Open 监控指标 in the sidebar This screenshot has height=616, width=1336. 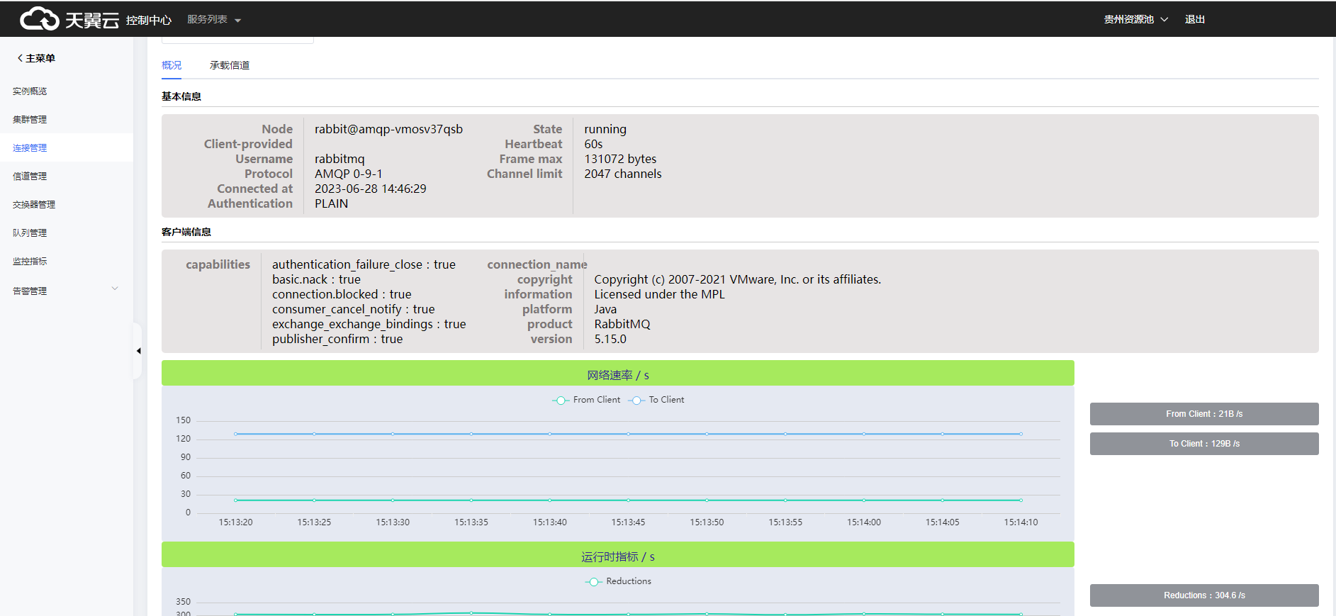pos(30,262)
